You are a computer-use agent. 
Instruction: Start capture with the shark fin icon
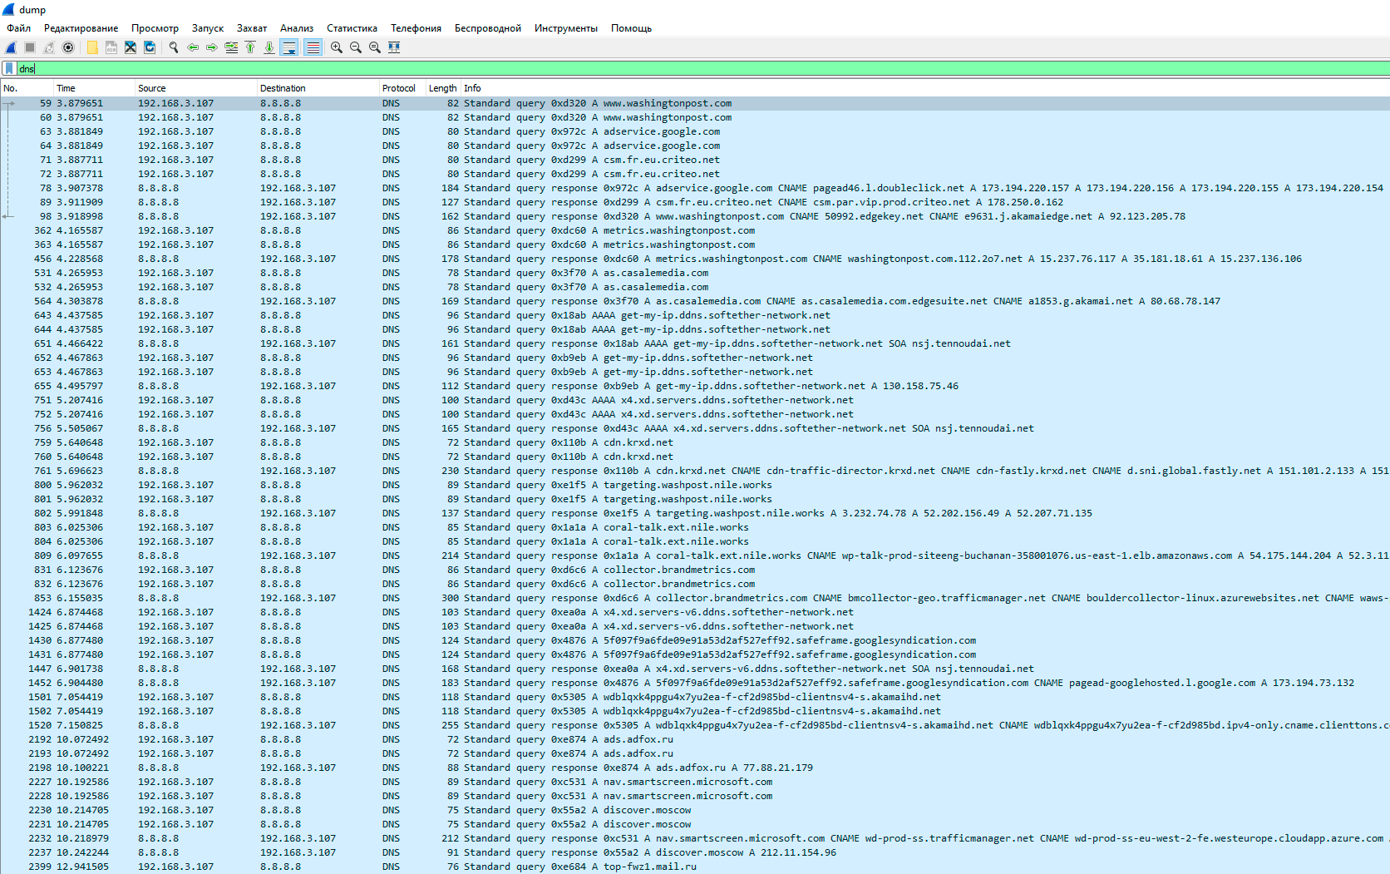11,47
